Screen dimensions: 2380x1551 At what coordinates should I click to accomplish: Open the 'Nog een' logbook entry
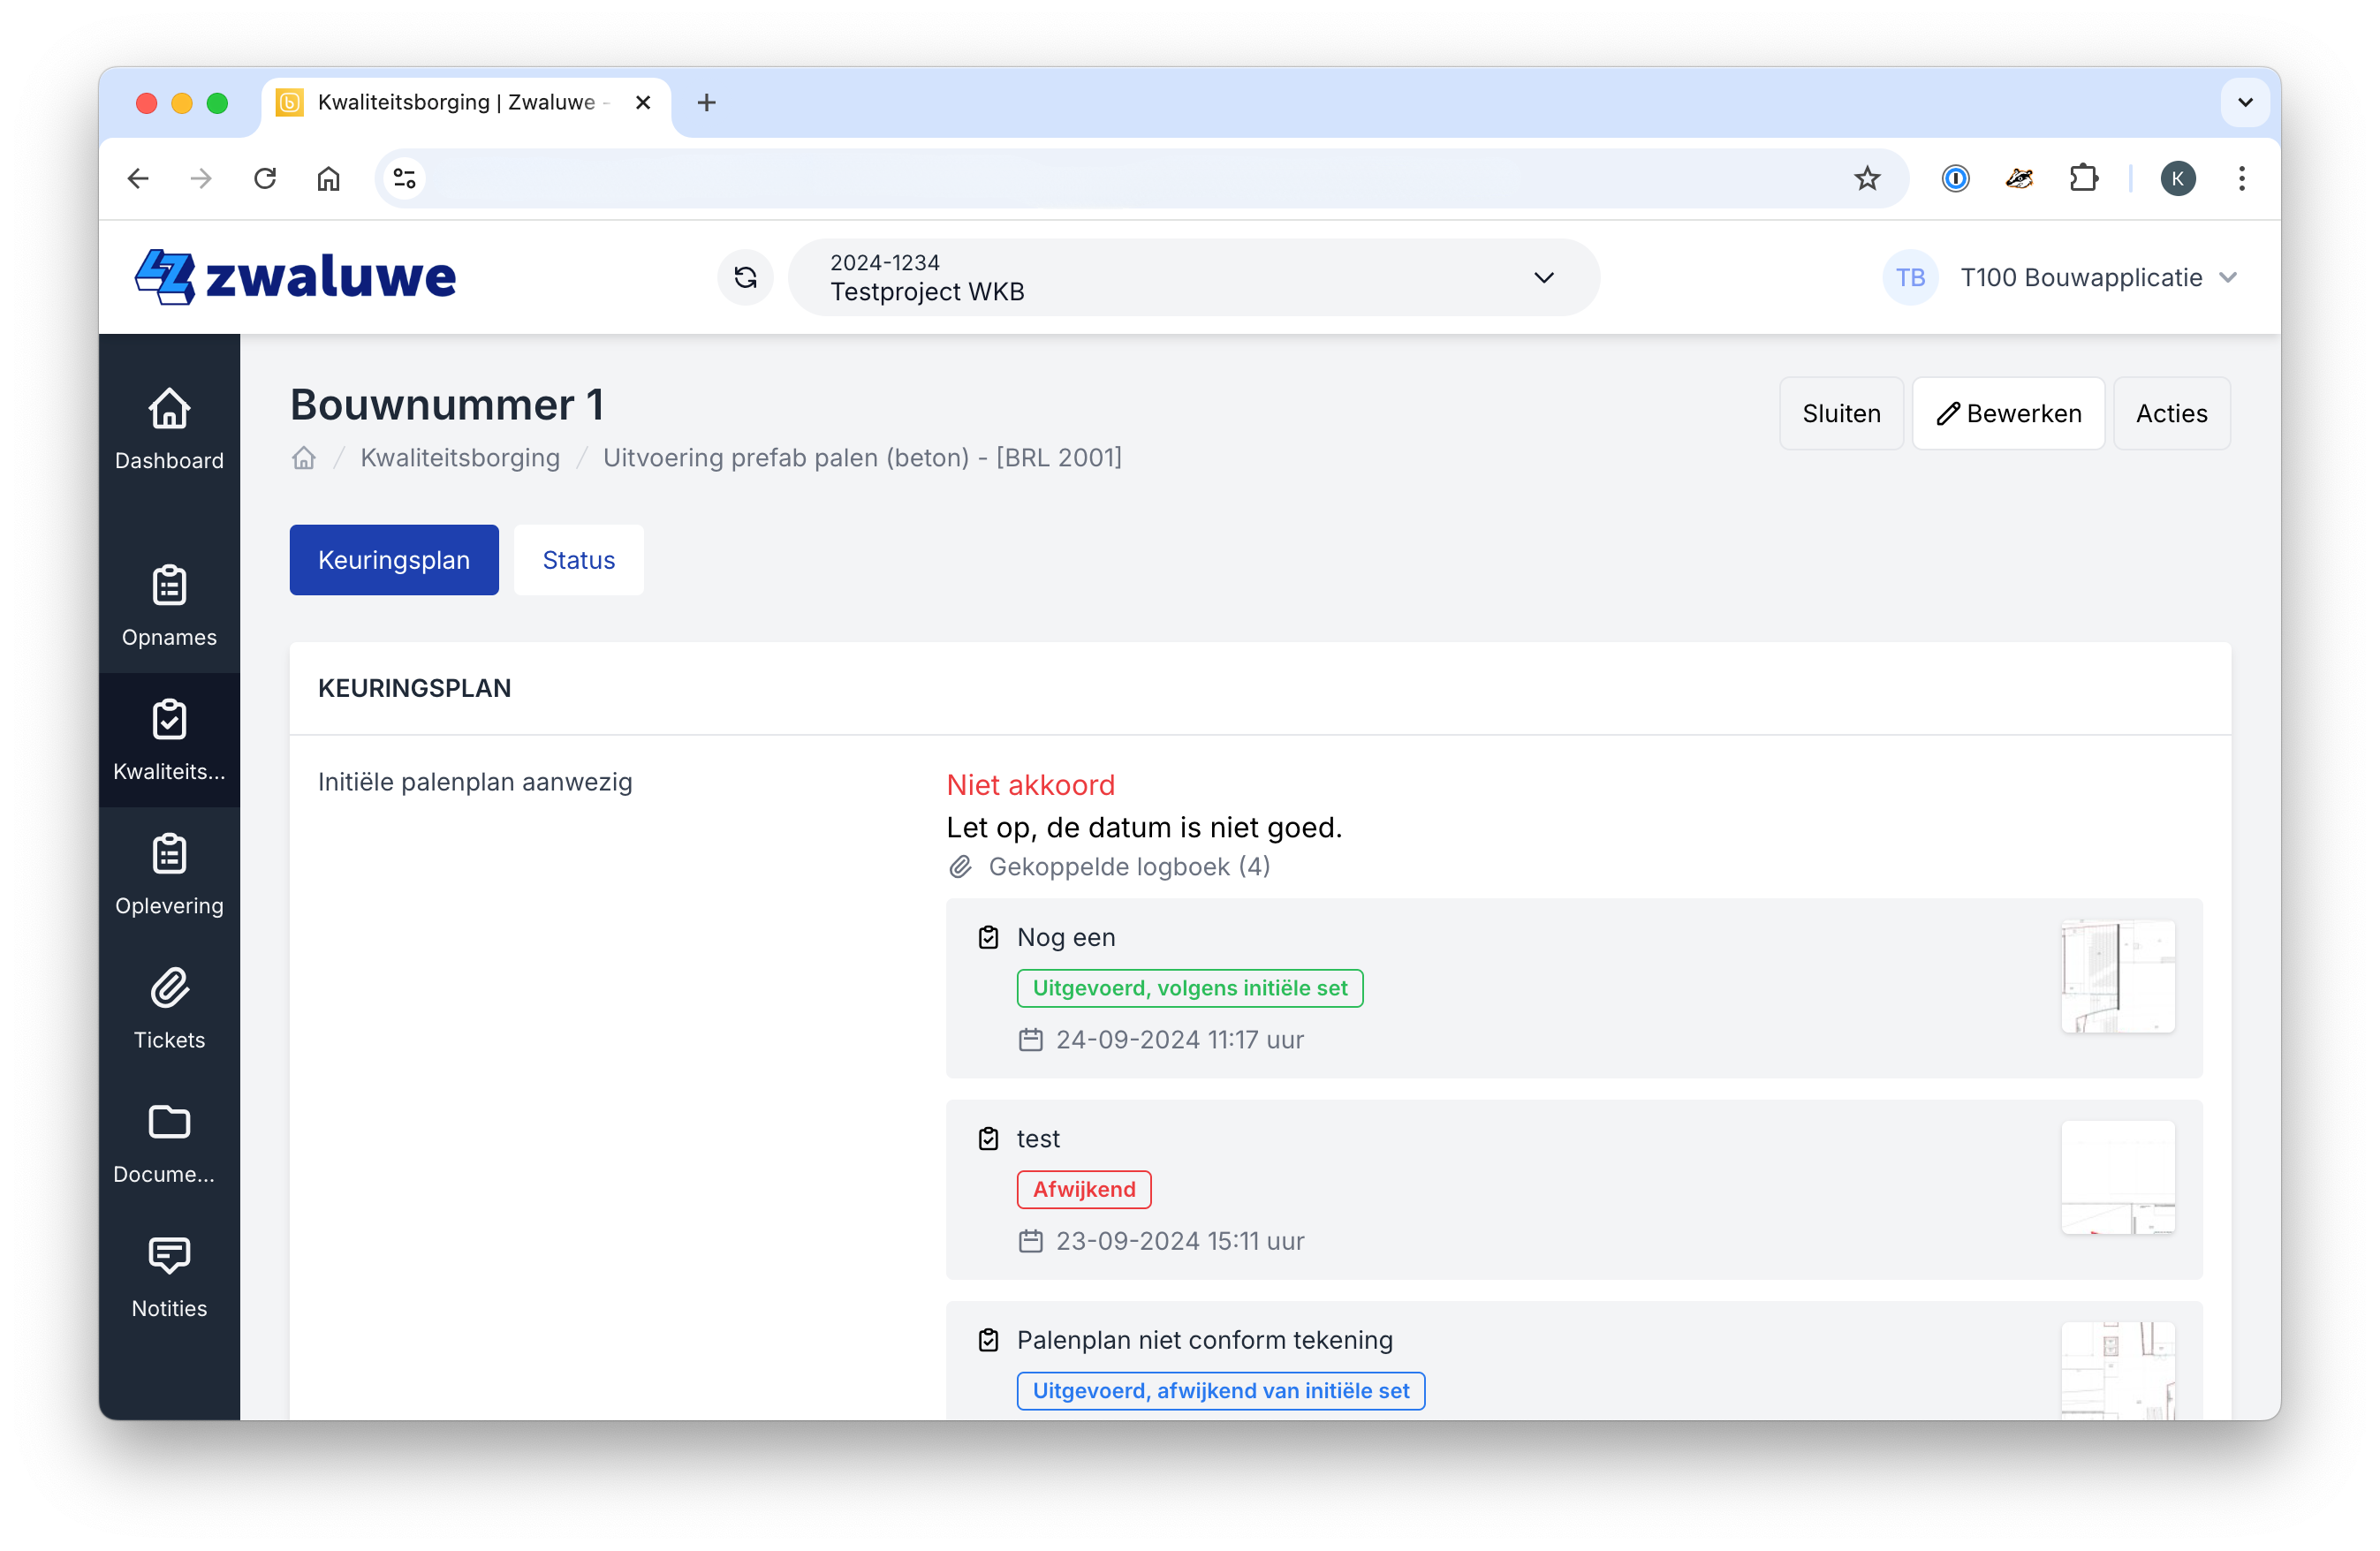(x=1574, y=987)
